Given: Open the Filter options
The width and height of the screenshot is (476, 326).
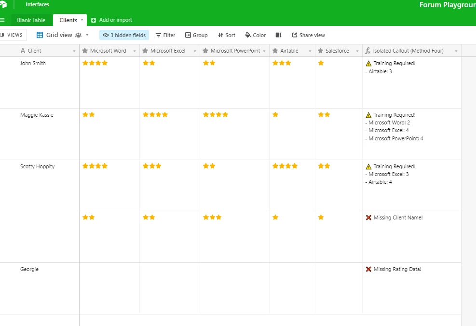Looking at the screenshot, I should [165, 35].
